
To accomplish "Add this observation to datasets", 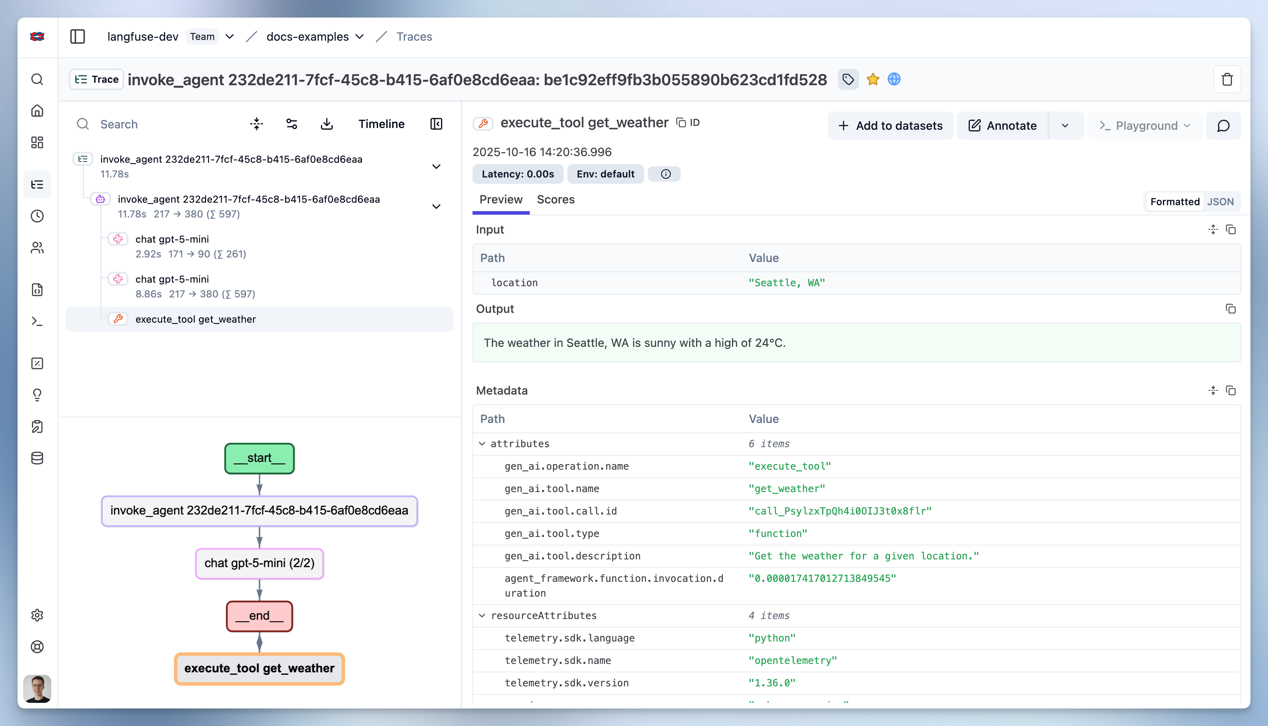I will pos(891,125).
